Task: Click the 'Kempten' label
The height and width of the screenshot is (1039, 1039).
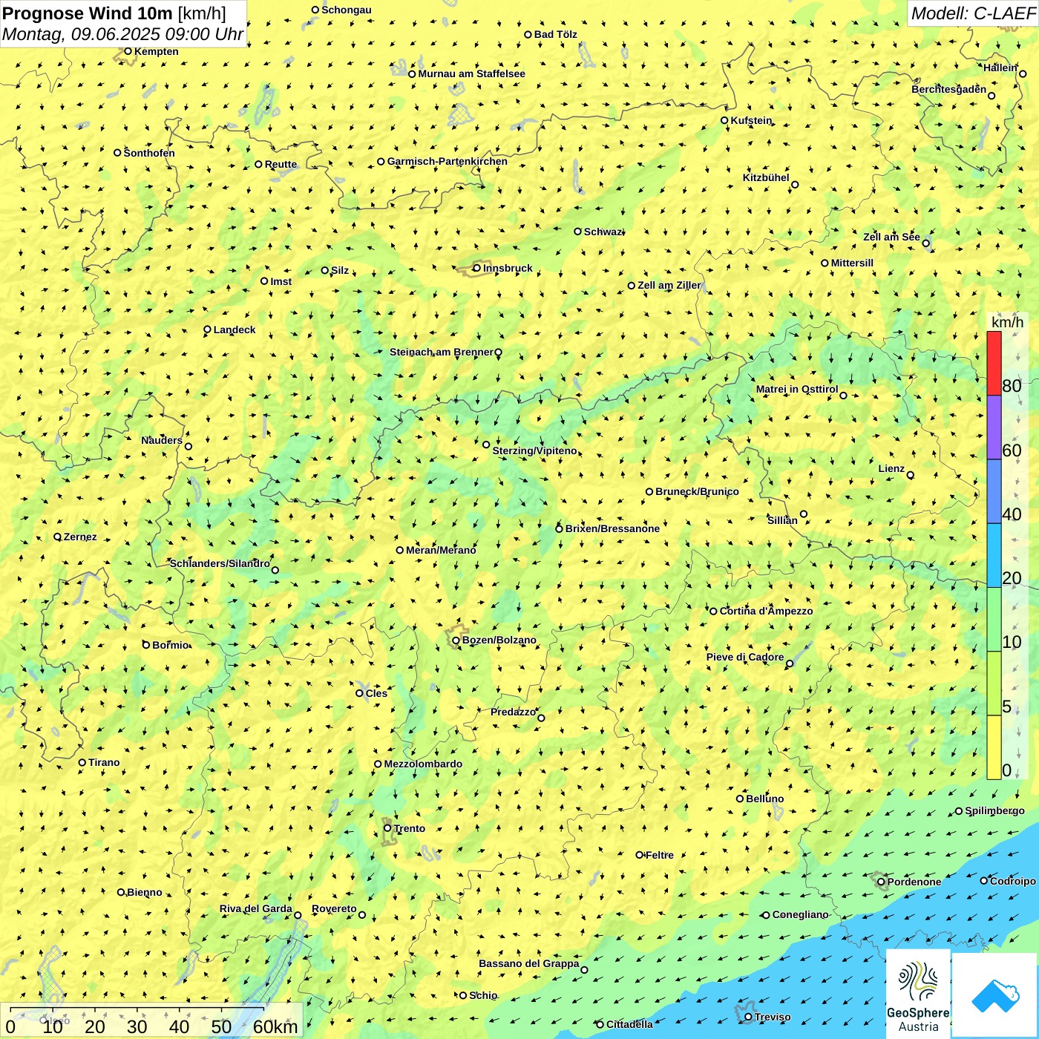Action: coord(156,51)
